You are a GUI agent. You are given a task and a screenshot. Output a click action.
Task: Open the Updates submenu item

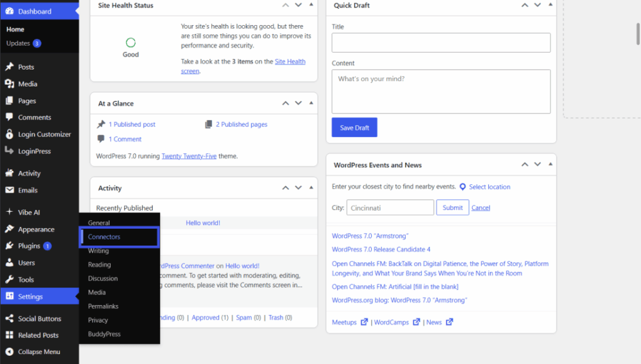tap(23, 43)
